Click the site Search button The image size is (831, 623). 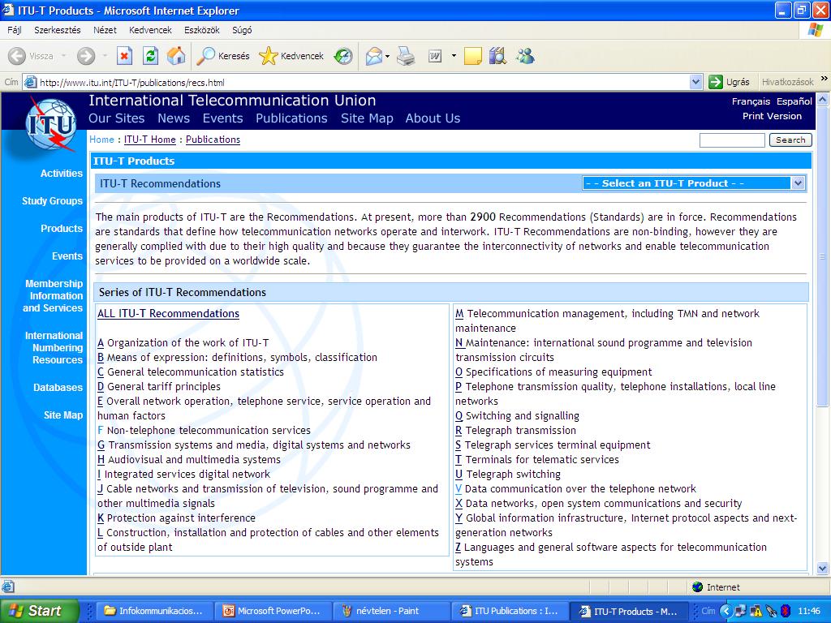click(790, 140)
